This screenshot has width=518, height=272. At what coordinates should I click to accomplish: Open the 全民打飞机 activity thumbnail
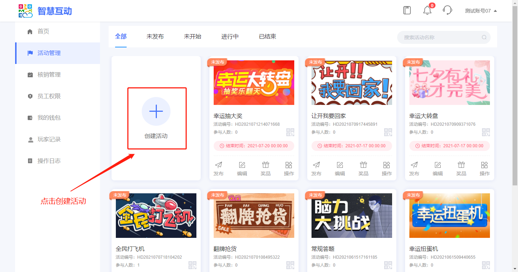pyautogui.click(x=156, y=216)
